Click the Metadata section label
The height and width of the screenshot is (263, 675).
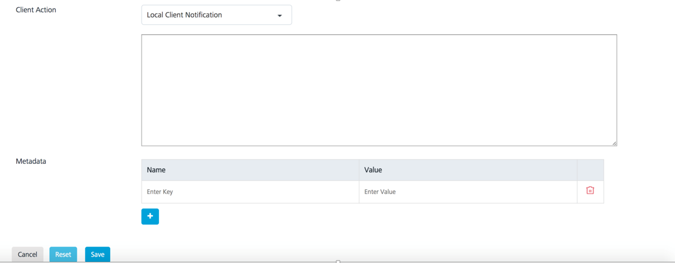[x=31, y=161]
